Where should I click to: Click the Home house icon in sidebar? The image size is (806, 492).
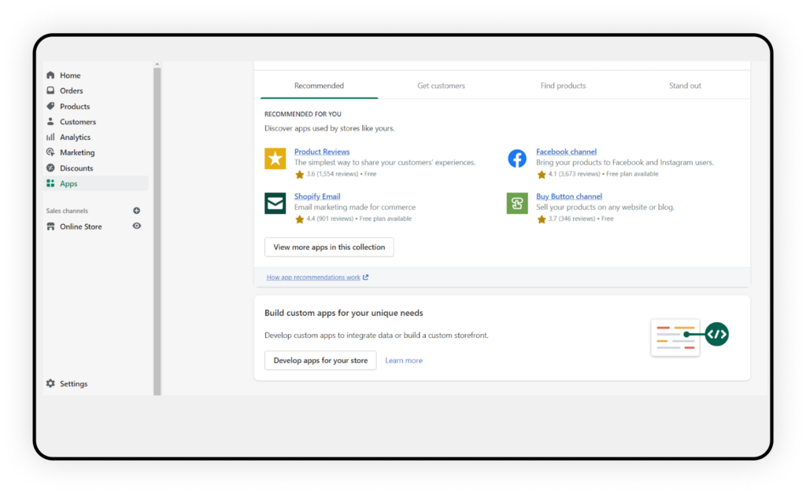(x=50, y=75)
